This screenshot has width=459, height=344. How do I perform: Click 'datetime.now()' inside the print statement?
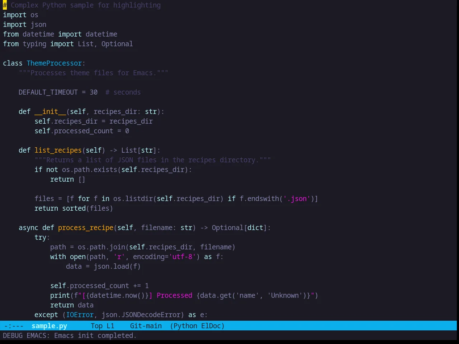coord(117,295)
